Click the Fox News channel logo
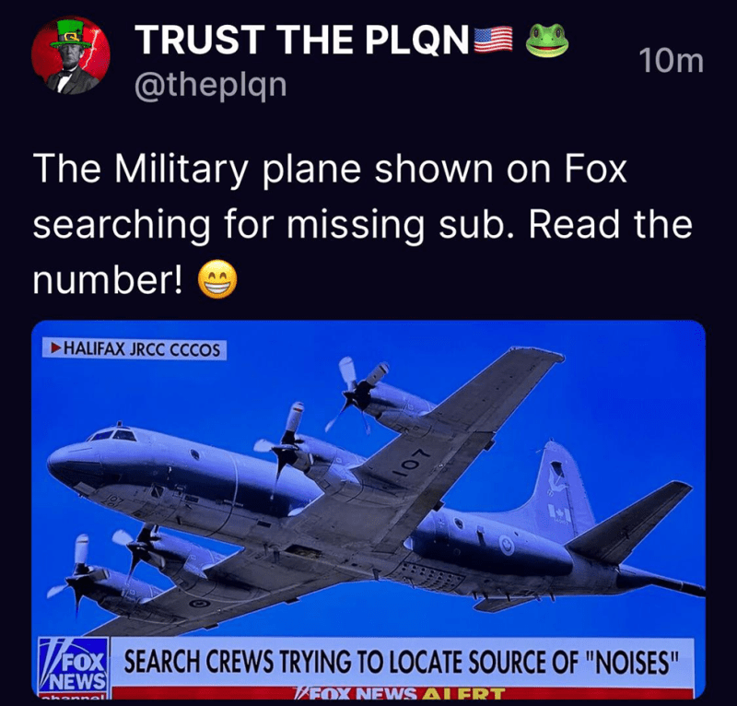Viewport: 737px width, 706px height. coord(74,667)
